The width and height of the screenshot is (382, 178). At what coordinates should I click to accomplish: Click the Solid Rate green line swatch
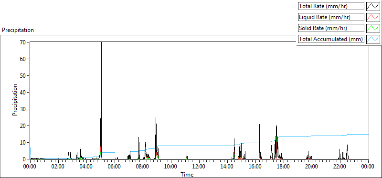click(373, 28)
